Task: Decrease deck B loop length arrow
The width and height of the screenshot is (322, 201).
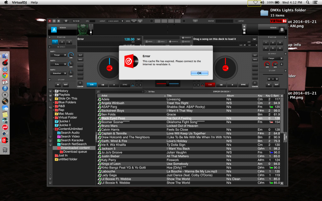Action: (269, 79)
